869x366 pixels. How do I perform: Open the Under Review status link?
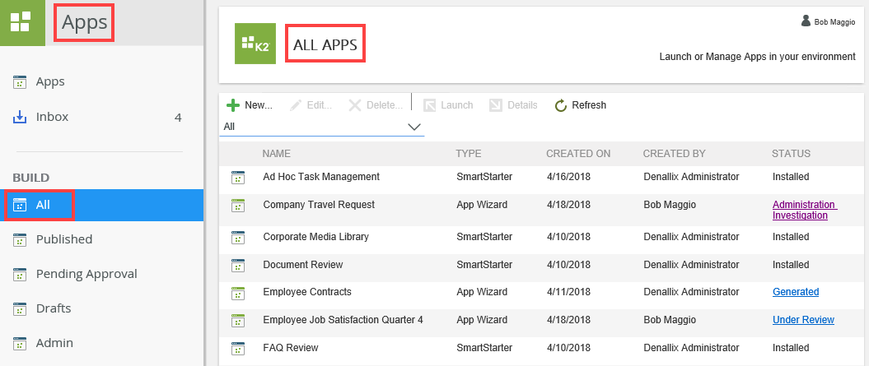[x=802, y=320]
